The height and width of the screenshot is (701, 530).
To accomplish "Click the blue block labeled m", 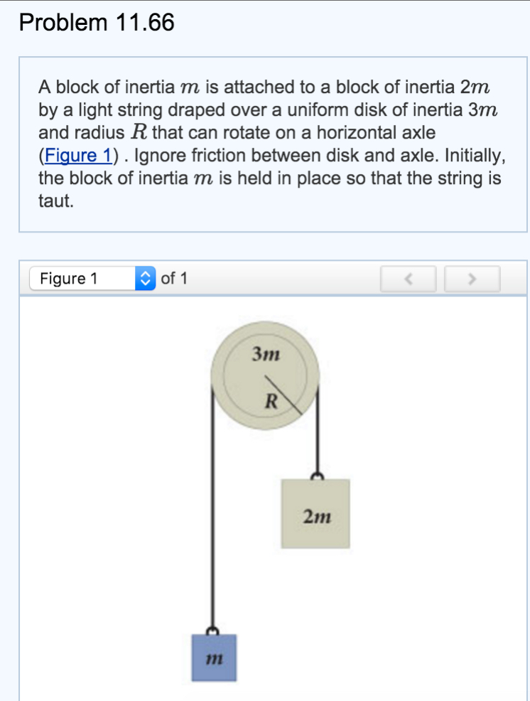I will pyautogui.click(x=215, y=658).
